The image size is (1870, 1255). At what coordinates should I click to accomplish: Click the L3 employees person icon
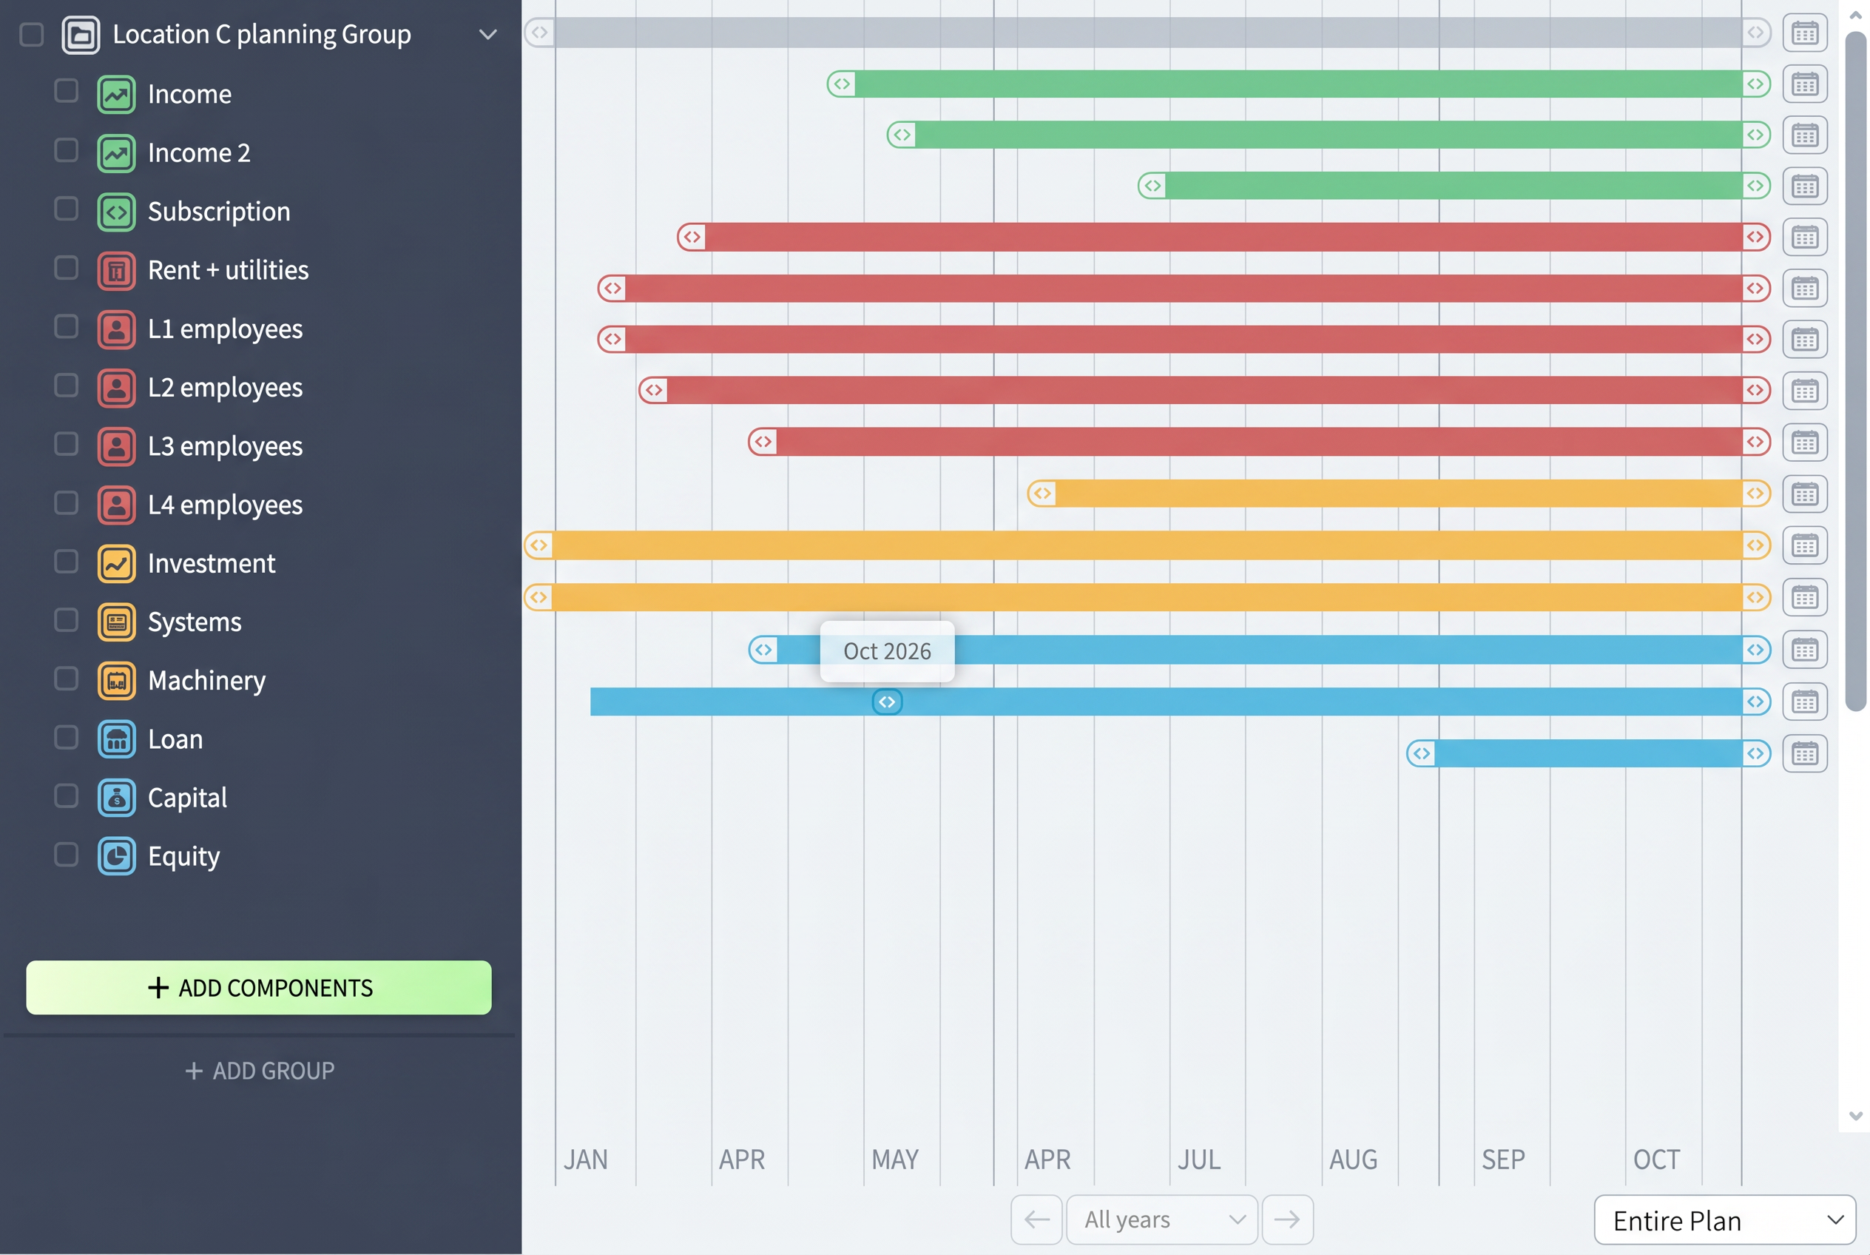tap(117, 445)
